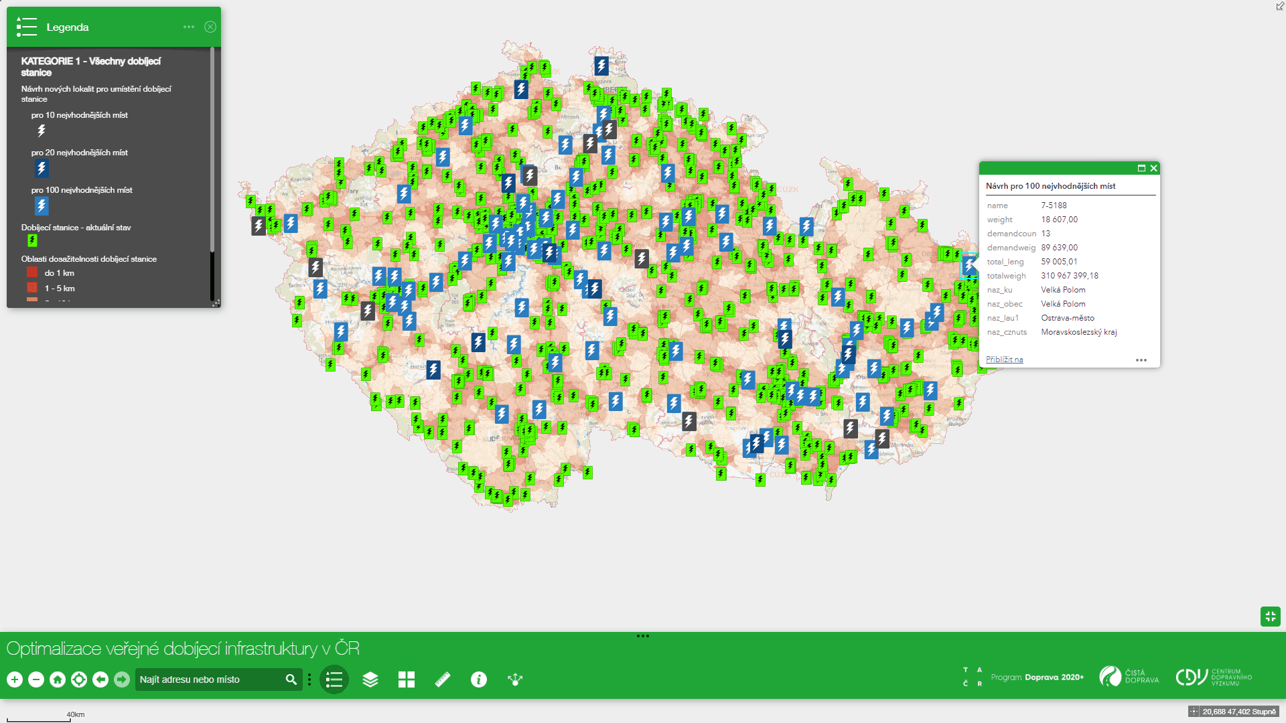Image resolution: width=1286 pixels, height=723 pixels.
Task: Open the popup's three-dot actions menu
Action: 1141,360
